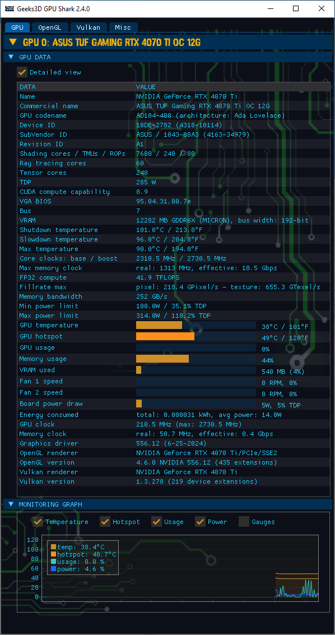Viewport: 335px width, 635px height.
Task: Click the VRAM used progress bar
Action: [x=196, y=370]
